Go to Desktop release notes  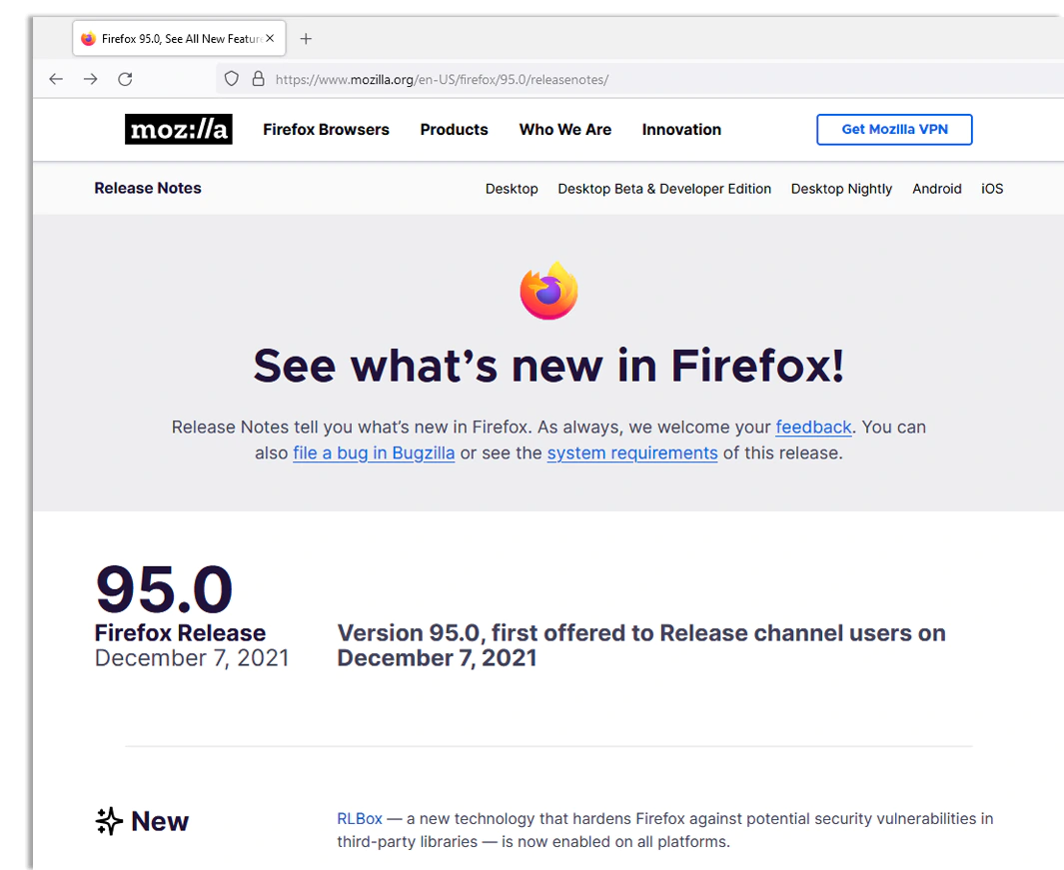(x=512, y=189)
